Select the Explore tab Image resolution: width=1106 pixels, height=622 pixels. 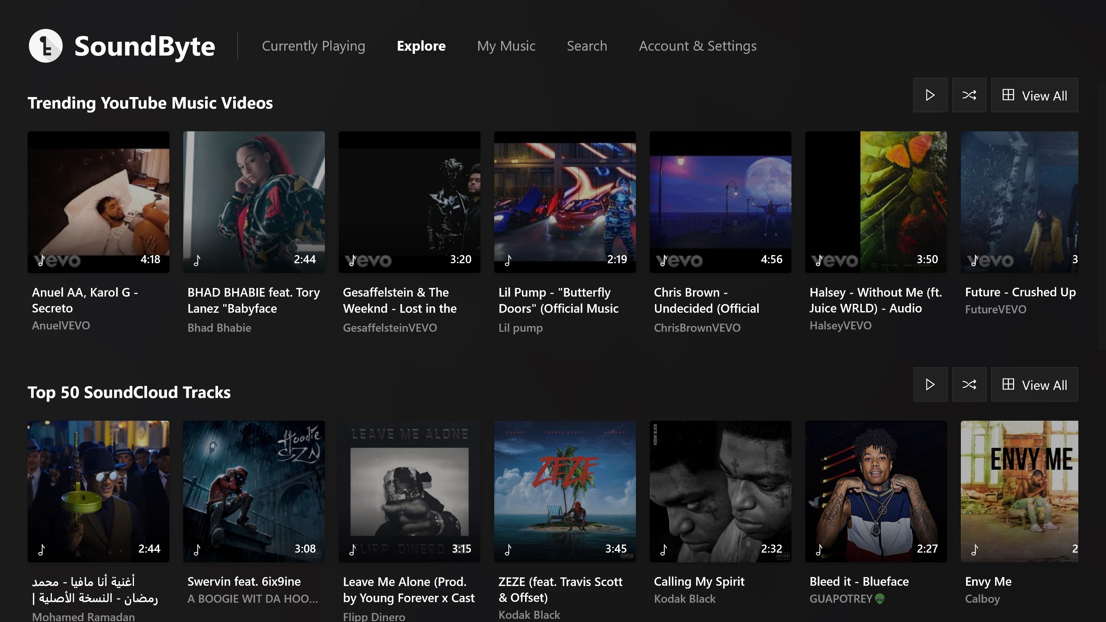pyautogui.click(x=421, y=46)
